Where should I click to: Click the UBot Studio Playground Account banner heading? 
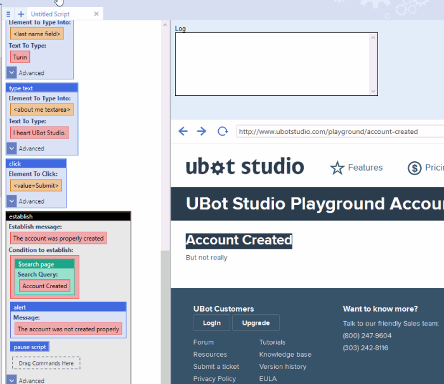tap(315, 204)
